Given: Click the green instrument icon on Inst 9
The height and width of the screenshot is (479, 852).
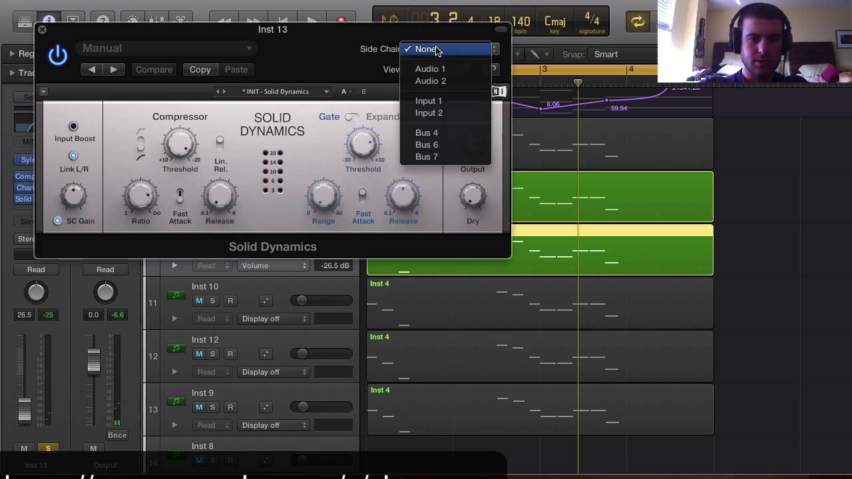Looking at the screenshot, I should point(176,401).
